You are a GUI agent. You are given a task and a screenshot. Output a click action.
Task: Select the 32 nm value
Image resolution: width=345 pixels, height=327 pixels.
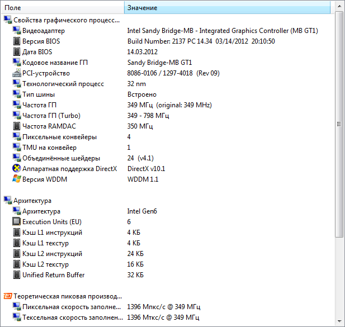click(136, 83)
